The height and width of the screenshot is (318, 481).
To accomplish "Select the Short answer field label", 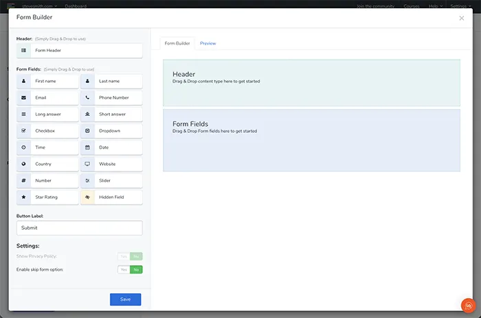I will tap(112, 114).
